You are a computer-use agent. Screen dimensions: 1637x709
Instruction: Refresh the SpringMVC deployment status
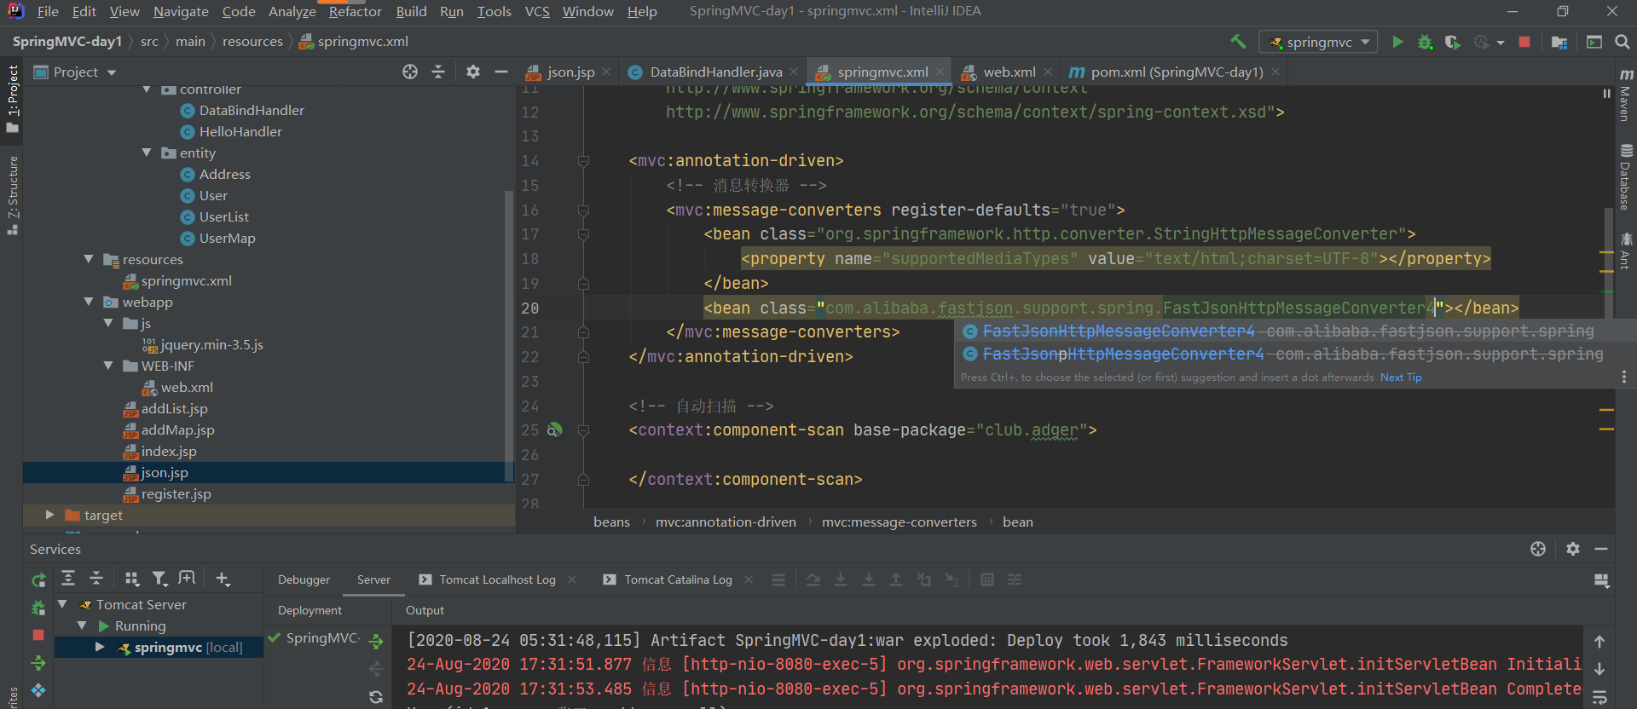[x=376, y=696]
